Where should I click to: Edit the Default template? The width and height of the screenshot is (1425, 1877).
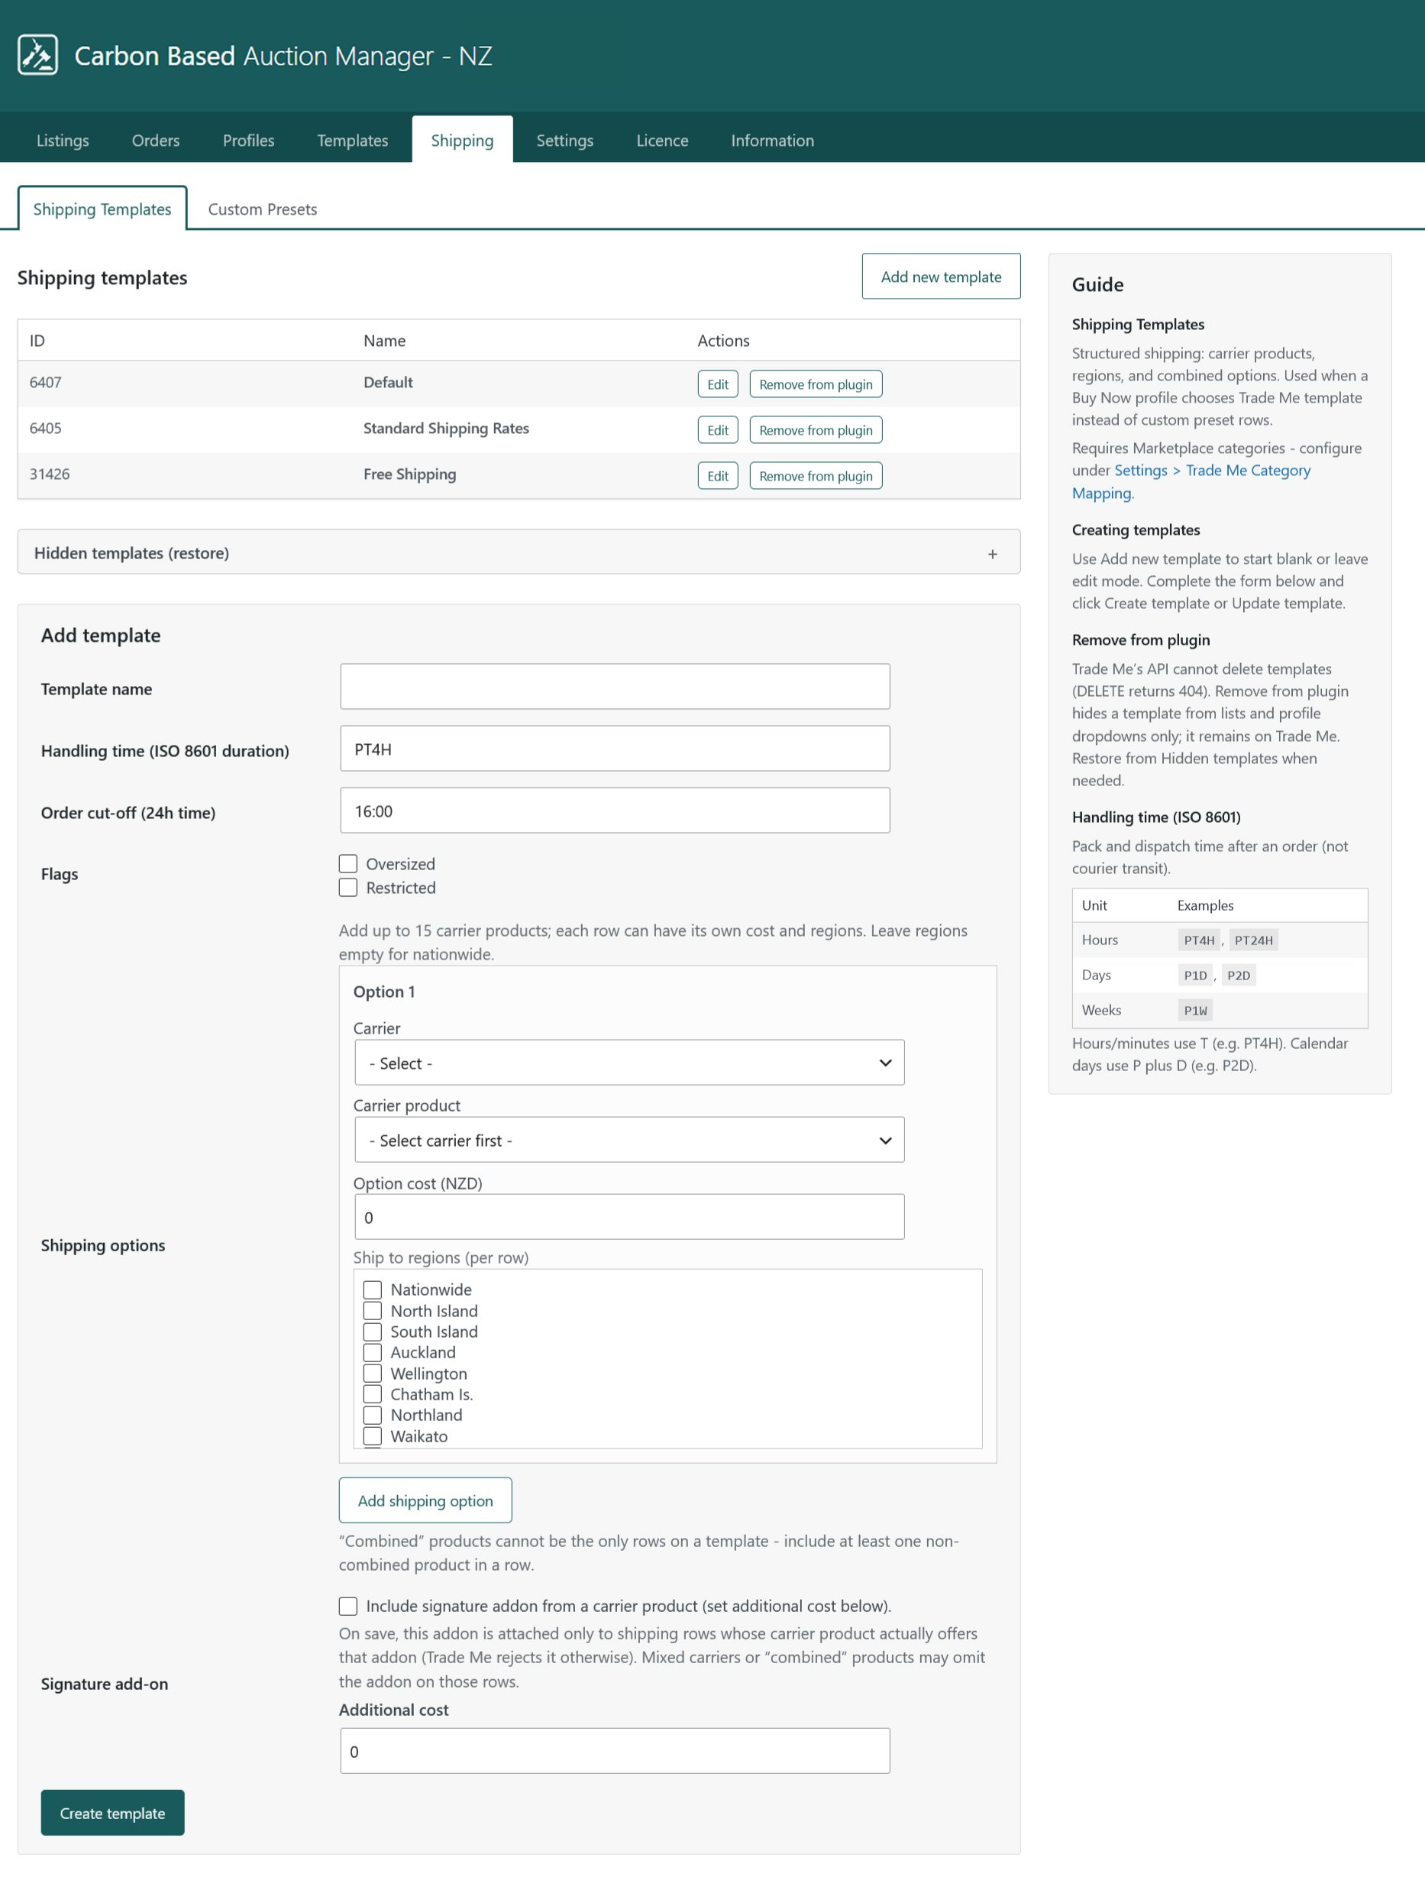718,384
